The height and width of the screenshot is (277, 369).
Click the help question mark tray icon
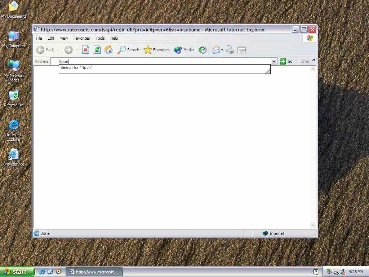(x=316, y=272)
